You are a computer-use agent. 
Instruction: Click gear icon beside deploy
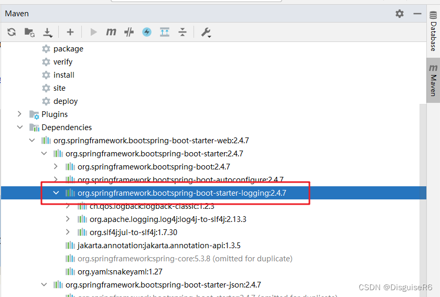point(46,101)
